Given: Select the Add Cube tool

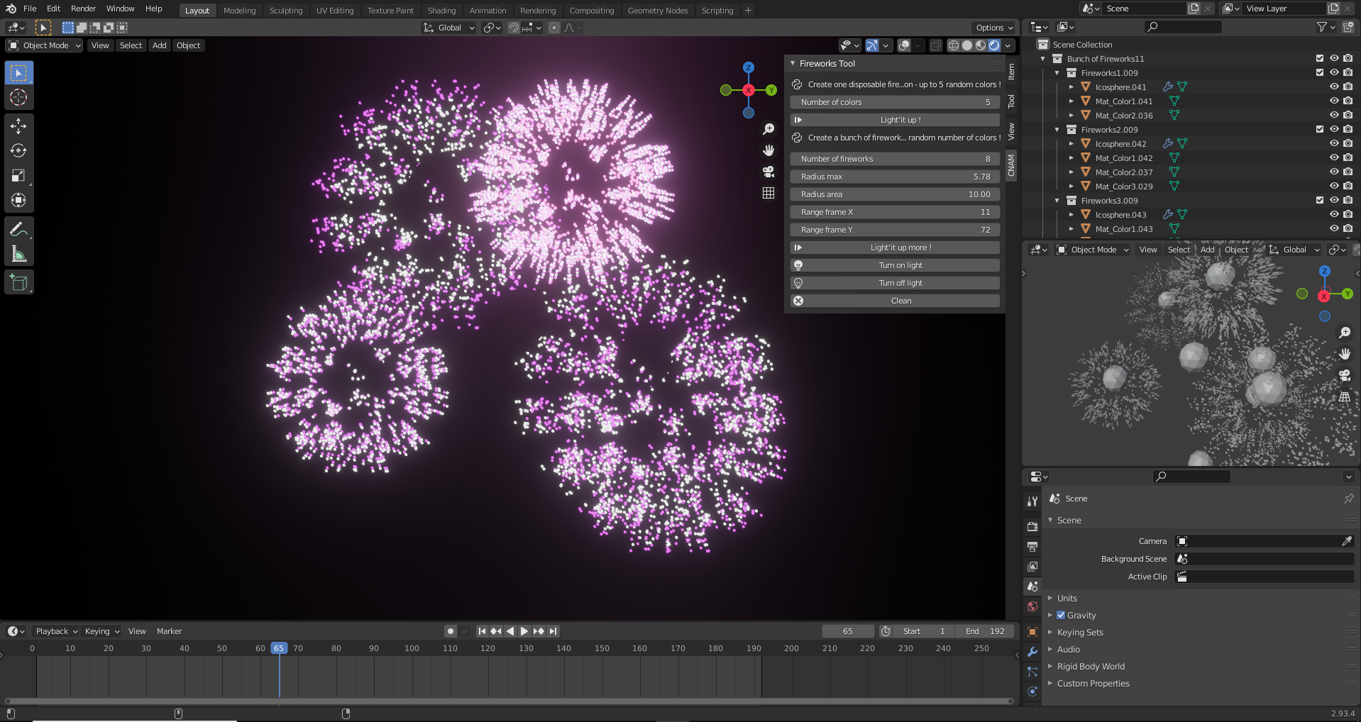Looking at the screenshot, I should coord(18,283).
